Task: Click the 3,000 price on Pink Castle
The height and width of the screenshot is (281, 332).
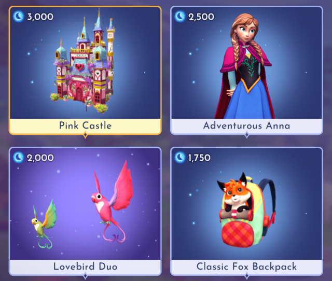Action: coord(40,17)
